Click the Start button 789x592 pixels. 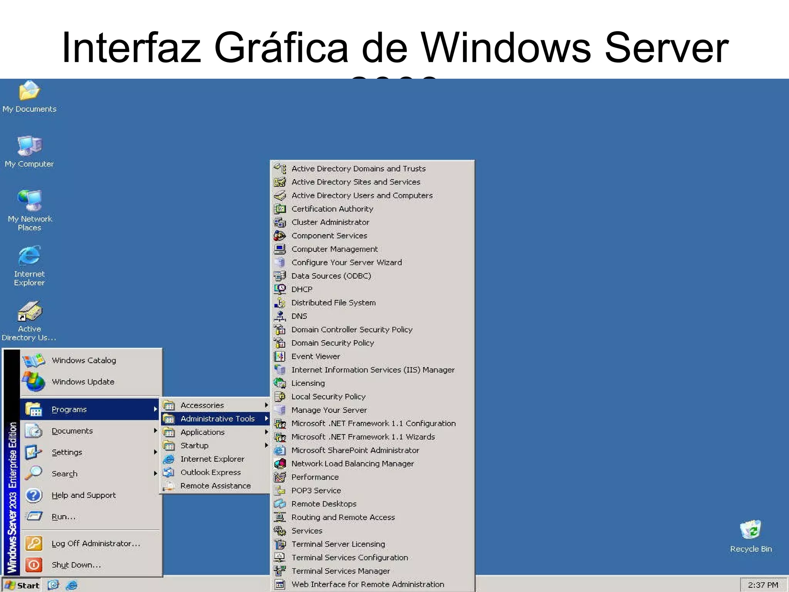pos(22,585)
